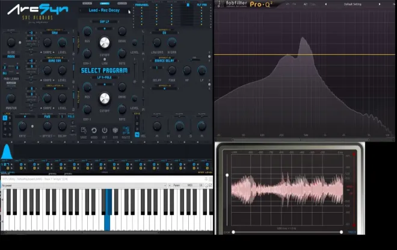Open the No preset dropdown in VirtualKeyboard
This screenshot has width=397, height=250.
tap(84, 186)
